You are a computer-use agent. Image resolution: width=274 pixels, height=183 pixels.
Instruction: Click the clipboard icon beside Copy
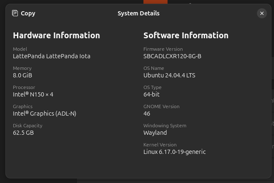tap(15, 13)
